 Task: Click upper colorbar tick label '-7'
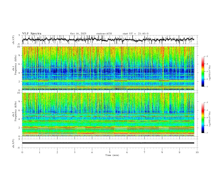(207, 87)
